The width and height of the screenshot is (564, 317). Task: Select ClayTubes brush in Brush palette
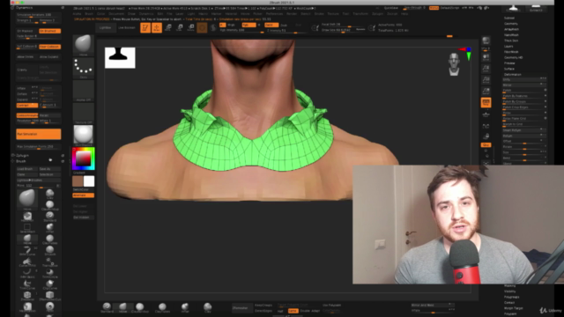(49, 240)
